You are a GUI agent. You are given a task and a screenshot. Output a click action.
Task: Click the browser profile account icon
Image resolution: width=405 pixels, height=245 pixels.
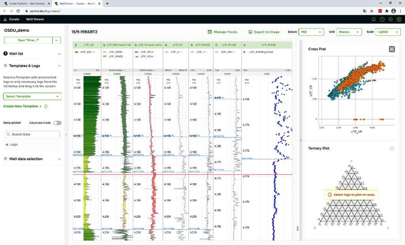[x=393, y=11]
